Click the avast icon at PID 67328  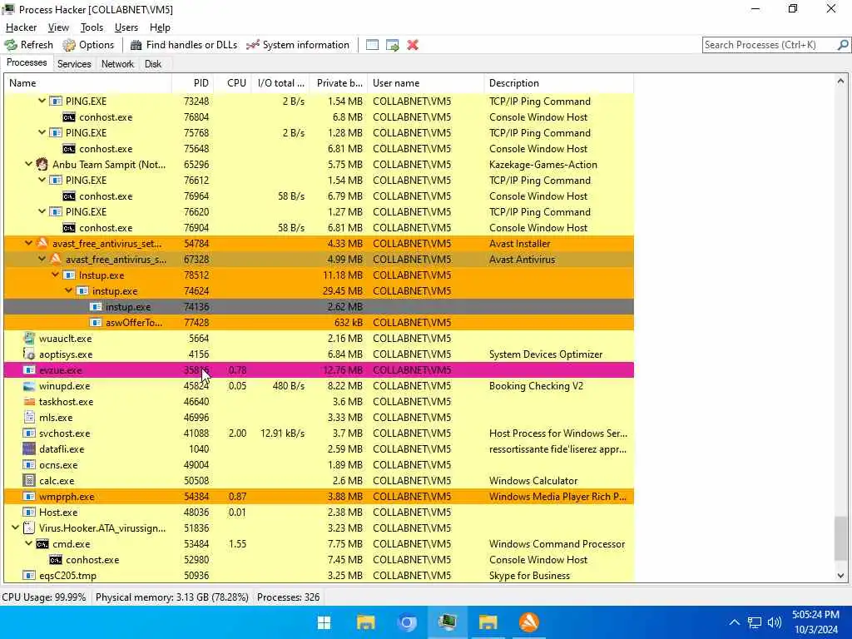tap(56, 260)
